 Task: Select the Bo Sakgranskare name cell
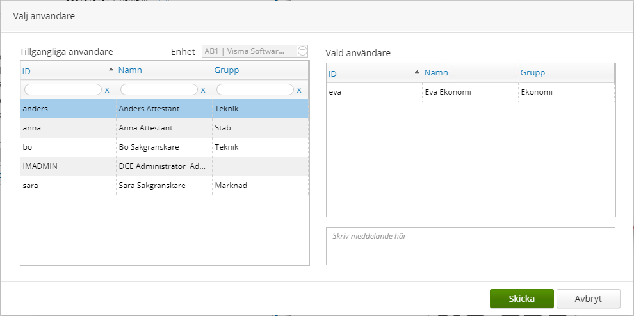click(164, 147)
